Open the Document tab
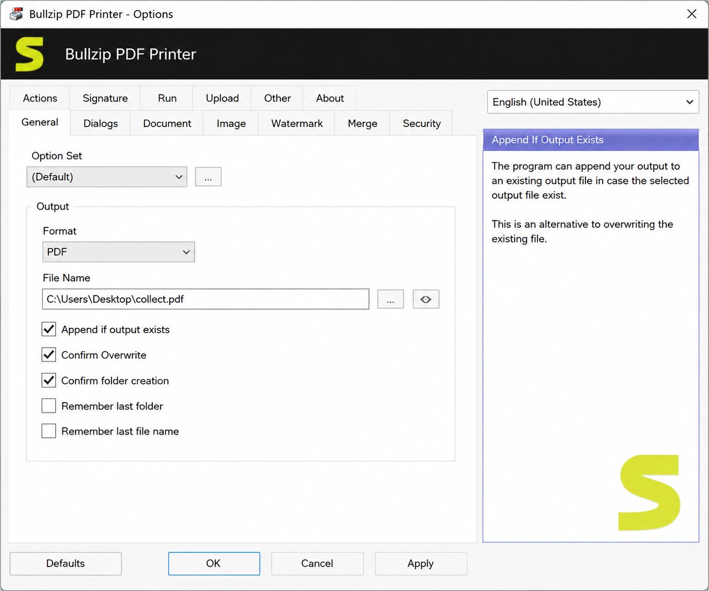 pos(167,123)
